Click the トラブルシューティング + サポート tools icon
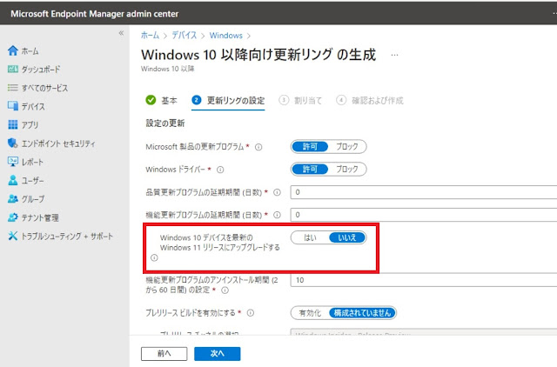Image resolution: width=557 pixels, height=367 pixels. click(13, 236)
